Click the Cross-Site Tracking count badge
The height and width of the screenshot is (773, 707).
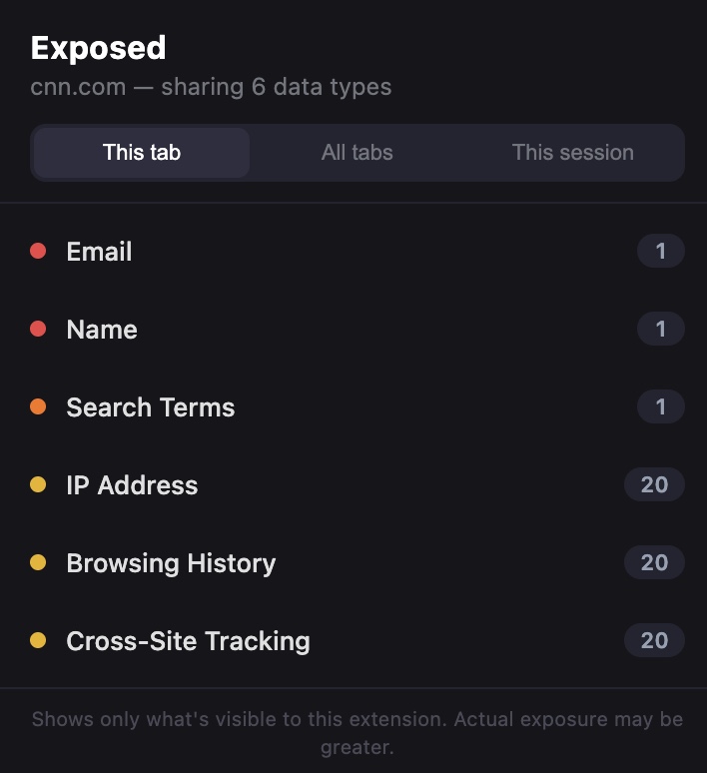(x=654, y=641)
